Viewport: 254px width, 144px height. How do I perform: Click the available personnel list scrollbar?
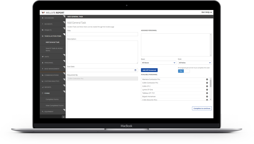211,83
